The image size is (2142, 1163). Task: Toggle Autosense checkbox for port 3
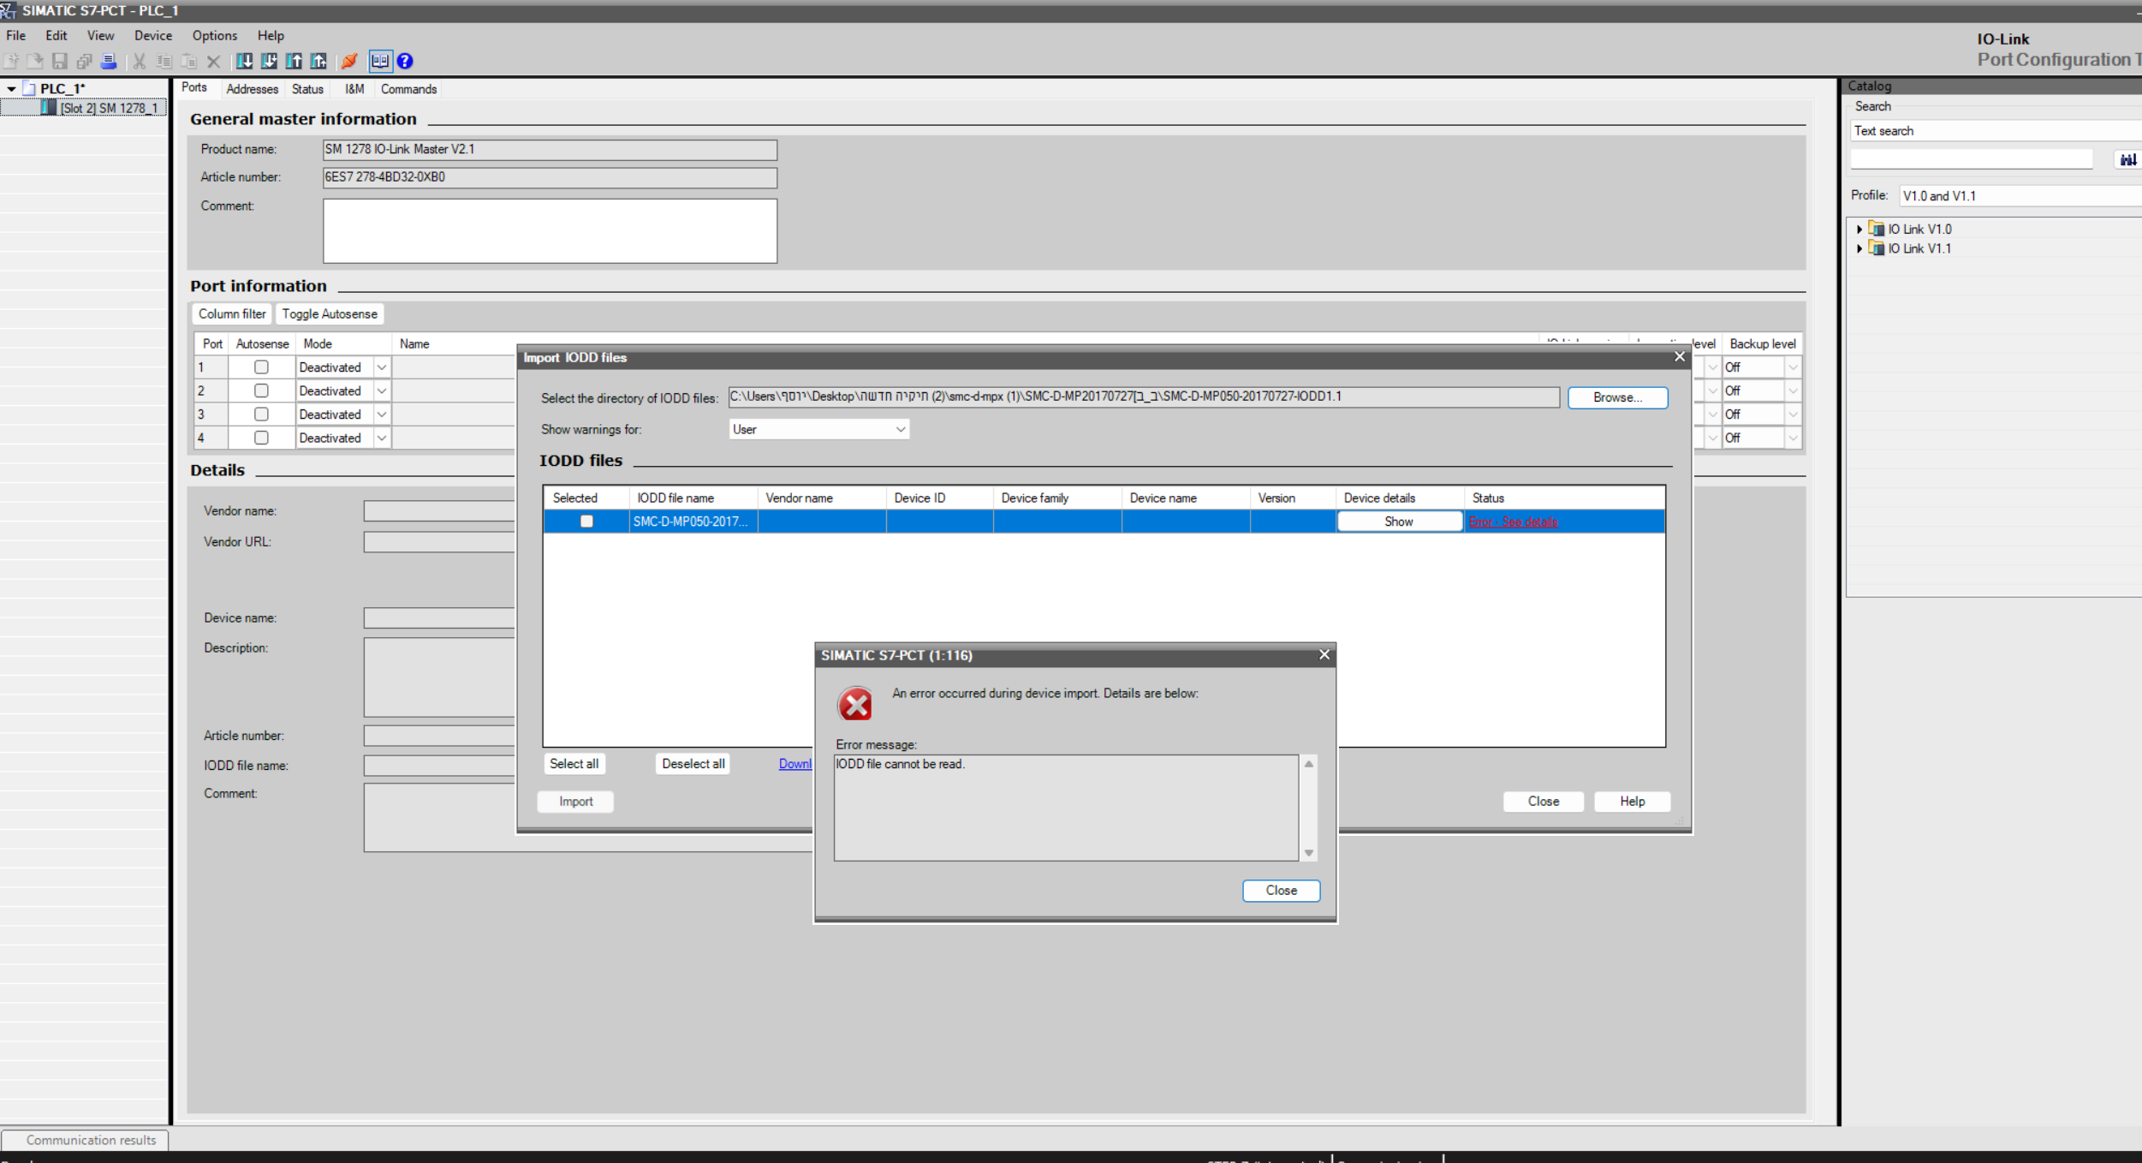point(261,414)
